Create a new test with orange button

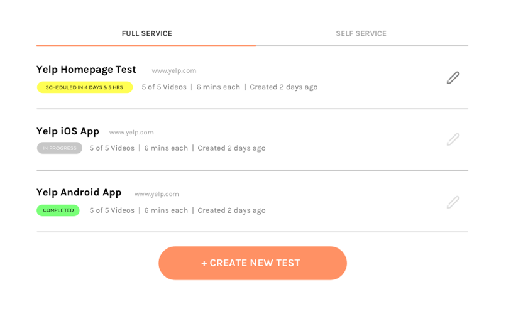(x=252, y=263)
